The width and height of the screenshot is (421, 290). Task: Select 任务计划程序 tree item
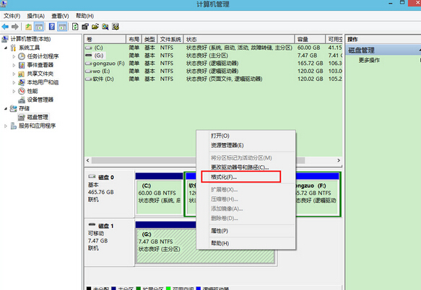click(43, 56)
